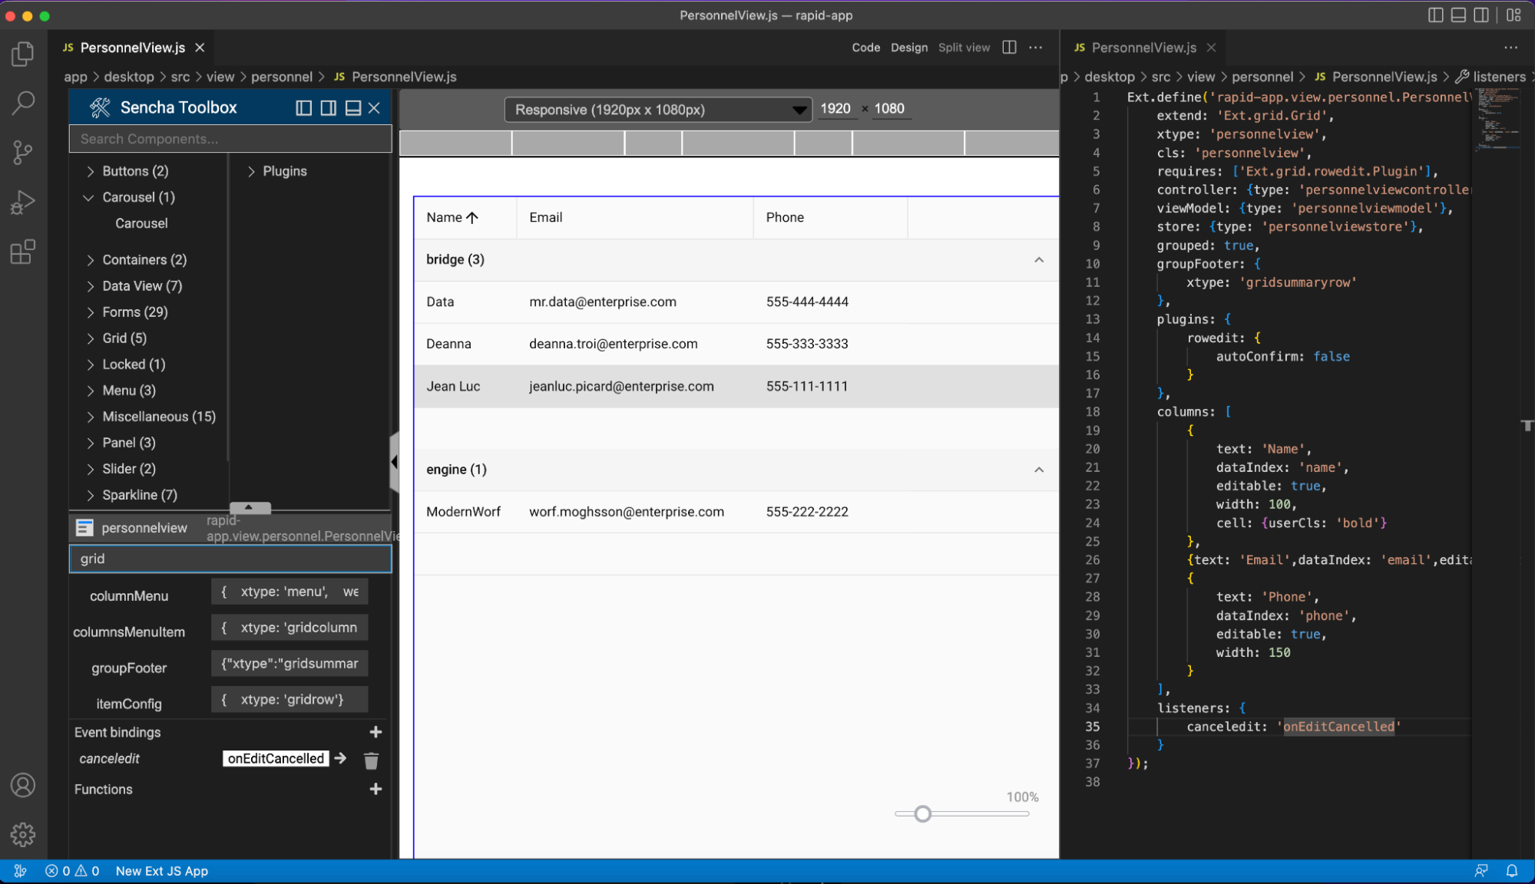1535x884 pixels.
Task: Expand the Buttons (2) category
Action: coord(91,171)
